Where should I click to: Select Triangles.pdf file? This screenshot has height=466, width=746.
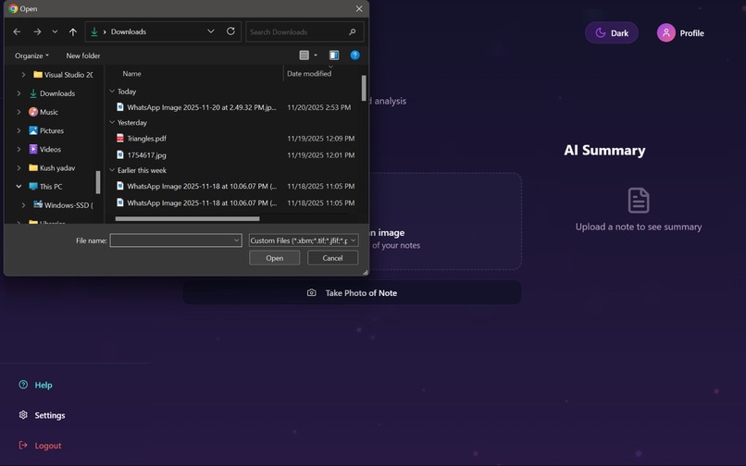[146, 139]
